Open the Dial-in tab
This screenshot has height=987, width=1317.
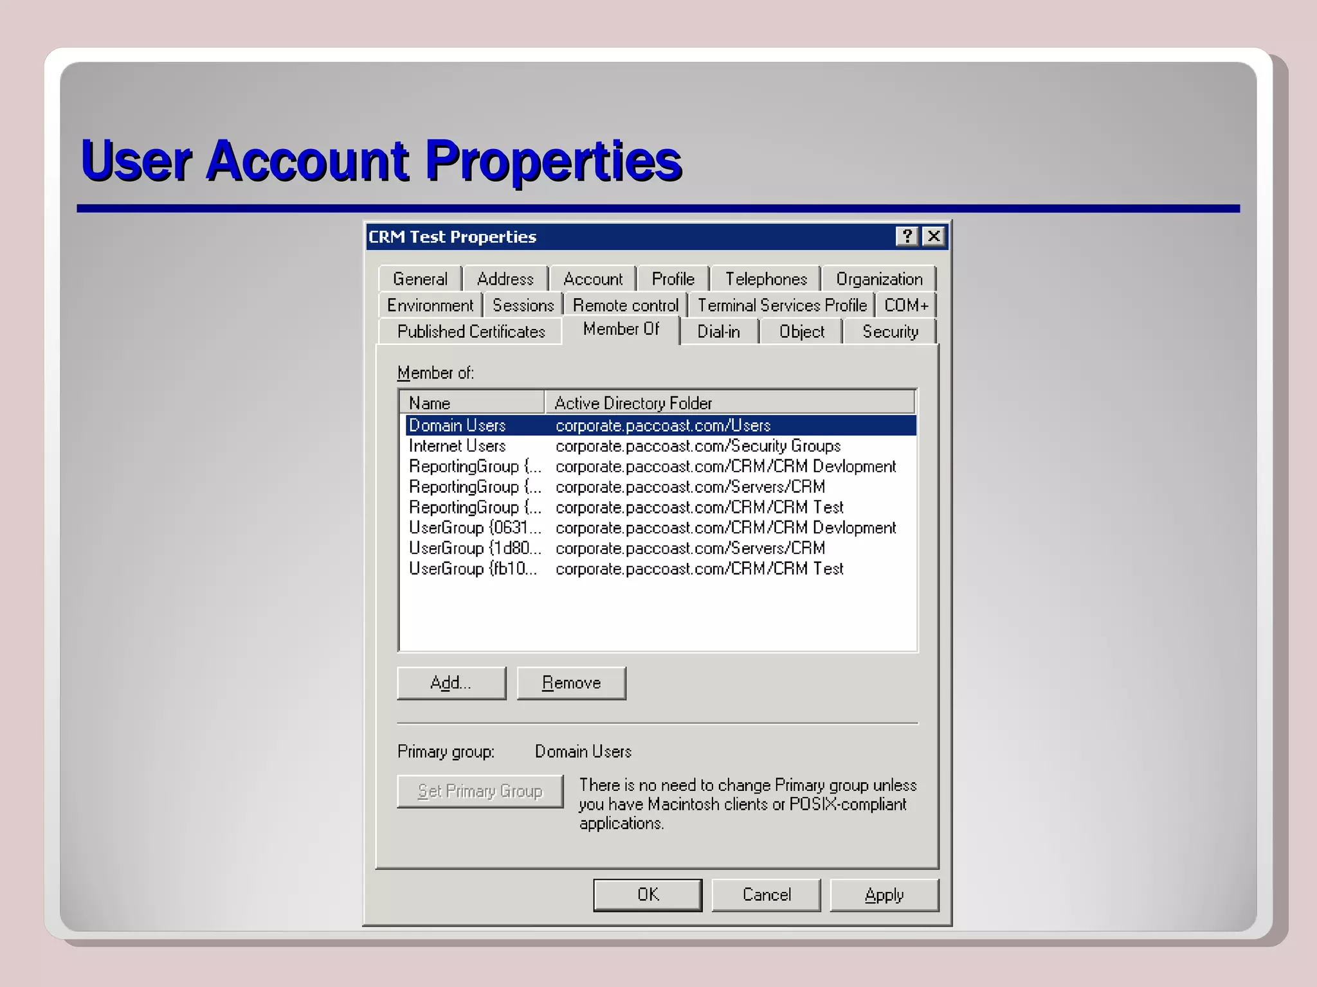pyautogui.click(x=719, y=332)
